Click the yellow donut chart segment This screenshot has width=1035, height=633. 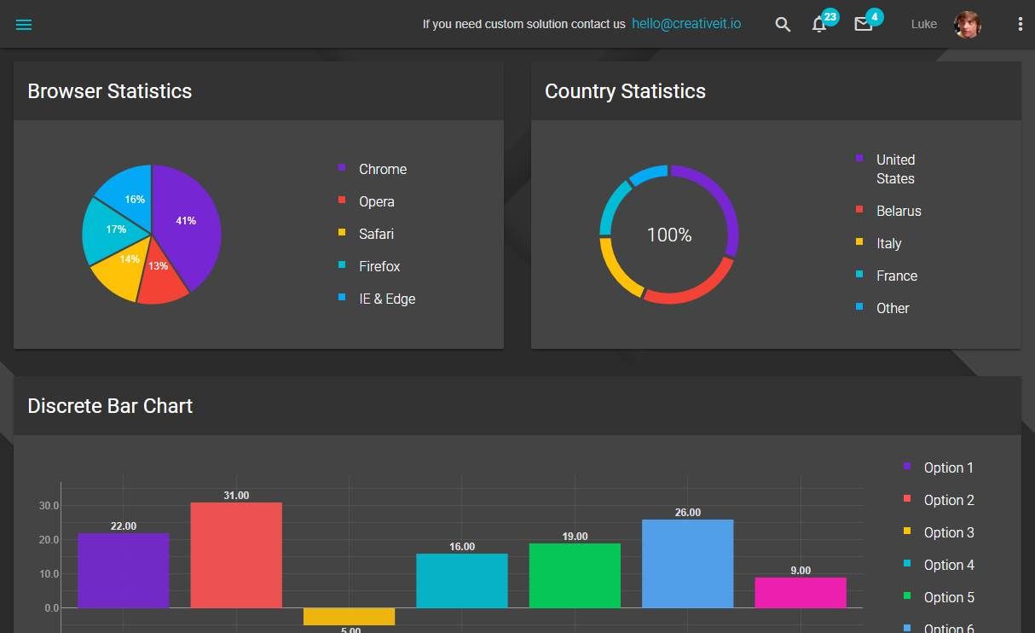pyautogui.click(x=614, y=271)
